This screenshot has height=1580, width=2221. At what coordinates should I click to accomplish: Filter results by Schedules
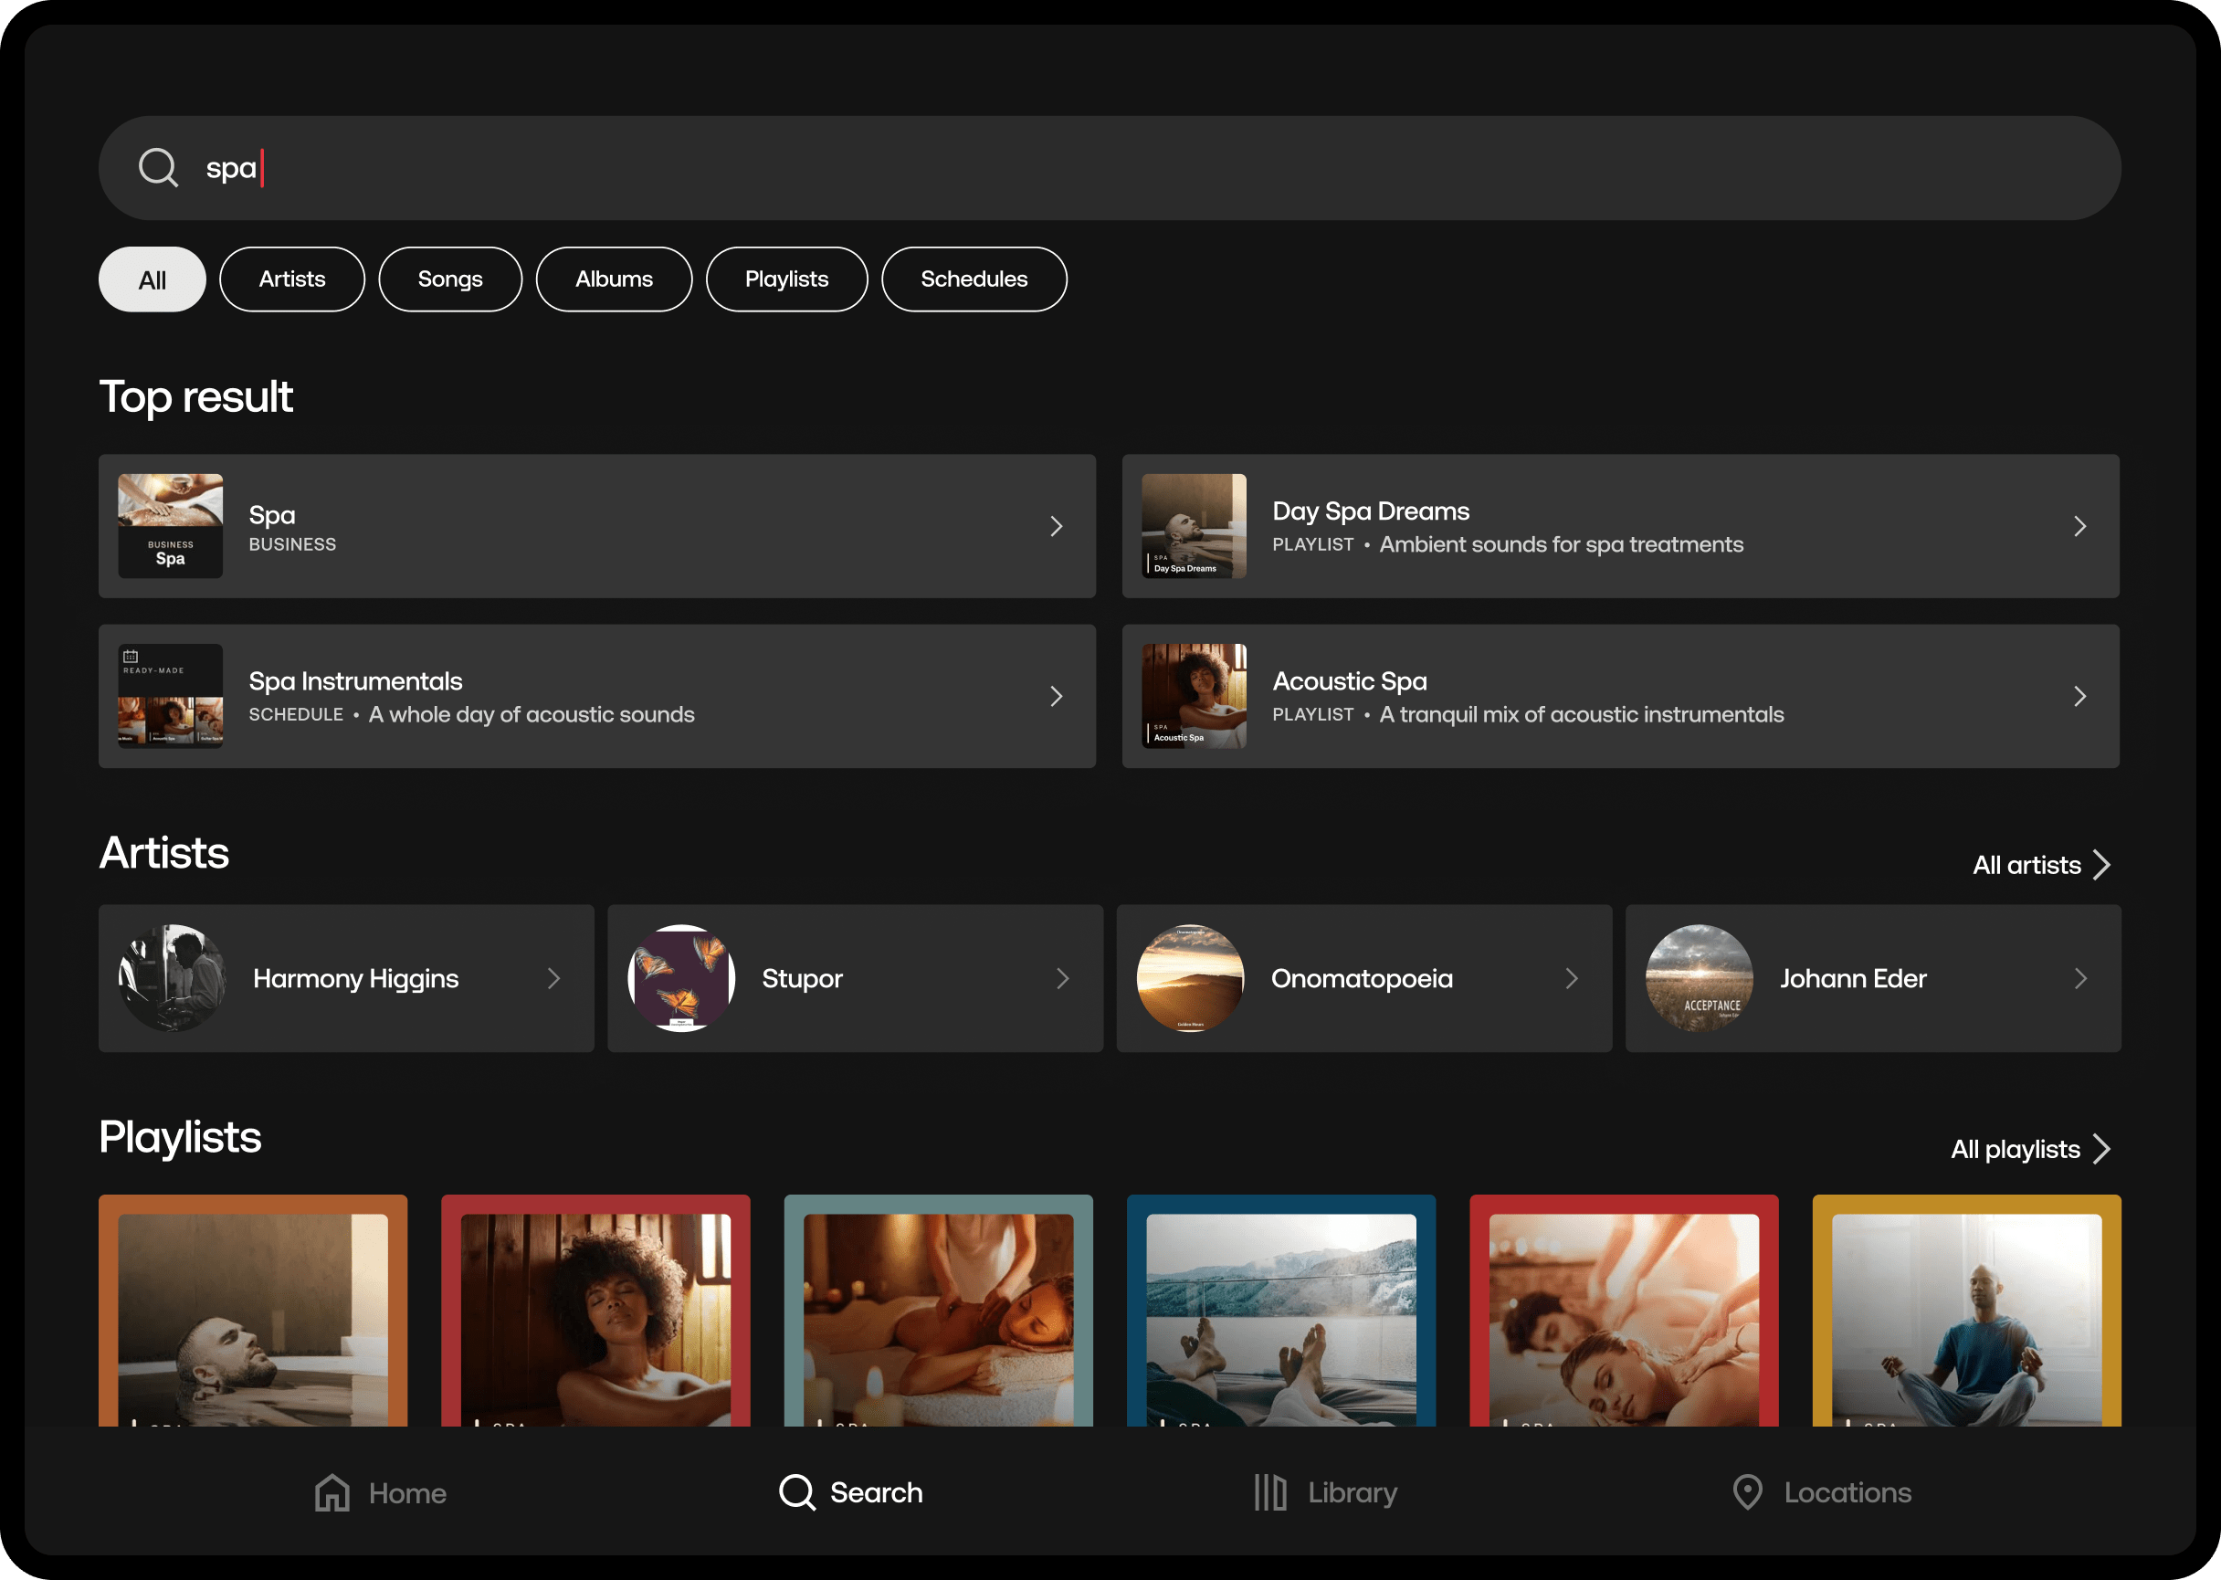point(973,280)
